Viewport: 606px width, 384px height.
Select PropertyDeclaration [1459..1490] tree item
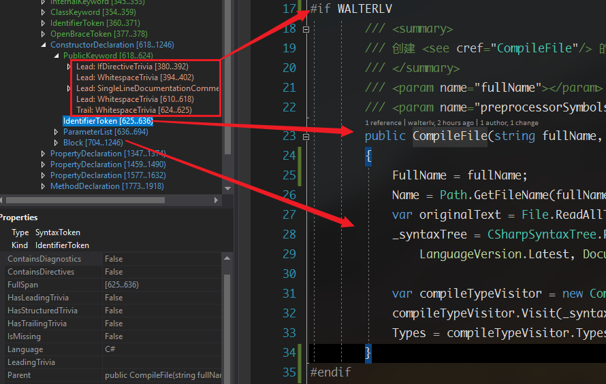108,164
